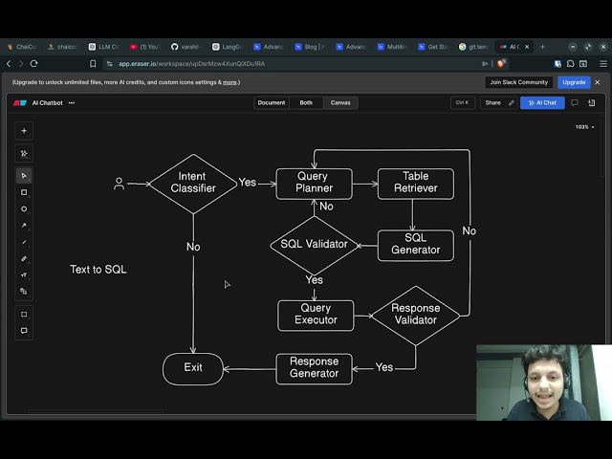Open the Blog browser tab
The width and height of the screenshot is (612, 459).
tap(310, 47)
